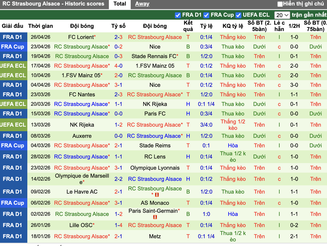Screen dimensions: 327x246
Task: Click score 2-2 in Marseille row
Action: coord(118,179)
